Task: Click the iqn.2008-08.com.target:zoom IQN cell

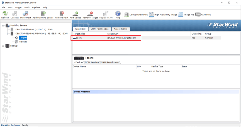Action: tap(121, 38)
